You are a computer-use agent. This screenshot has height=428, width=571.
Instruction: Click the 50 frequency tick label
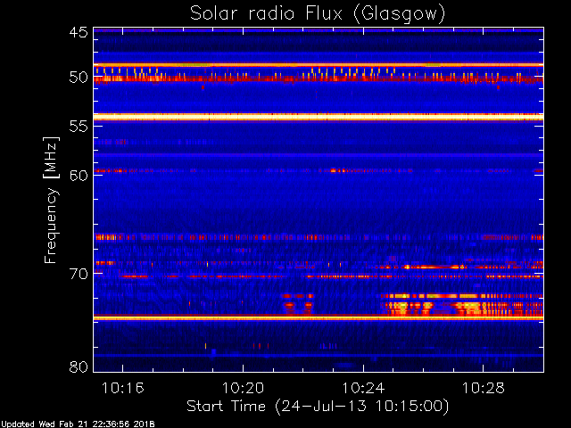tap(79, 78)
